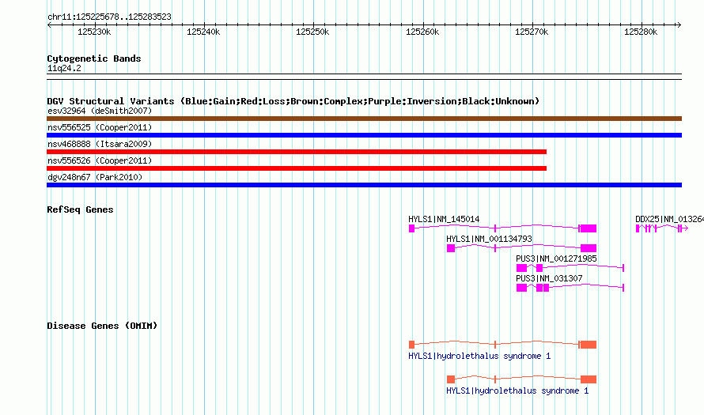Click first exon of PUS3 NM_031307 glyph
Viewport: 704px width, 415px height.
coord(522,288)
